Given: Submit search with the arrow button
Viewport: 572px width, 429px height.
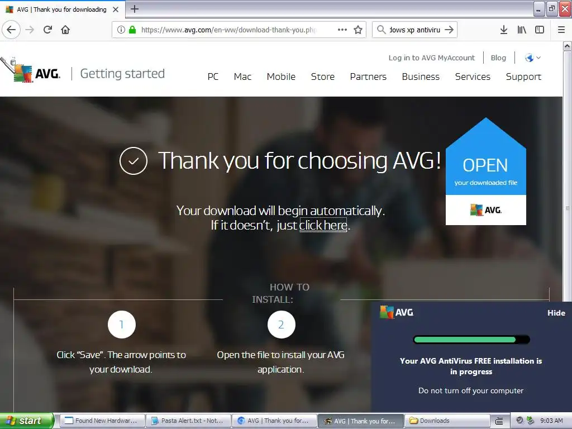Looking at the screenshot, I should [449, 30].
